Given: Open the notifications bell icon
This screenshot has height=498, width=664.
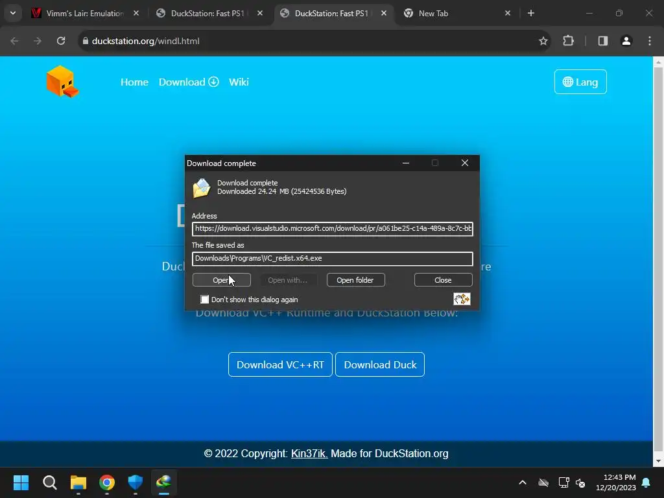Looking at the screenshot, I should [x=646, y=482].
